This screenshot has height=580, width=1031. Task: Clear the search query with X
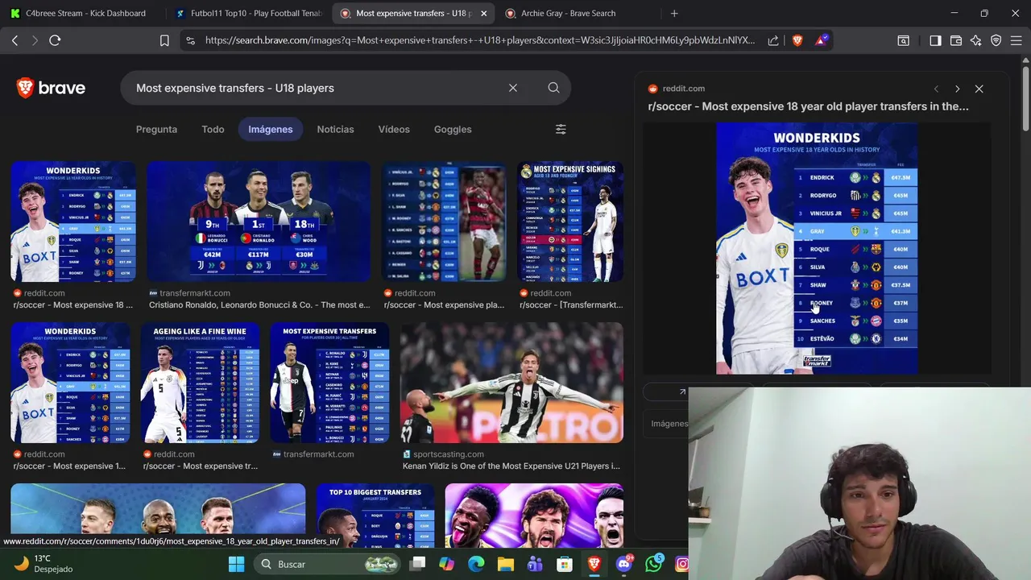tap(513, 88)
